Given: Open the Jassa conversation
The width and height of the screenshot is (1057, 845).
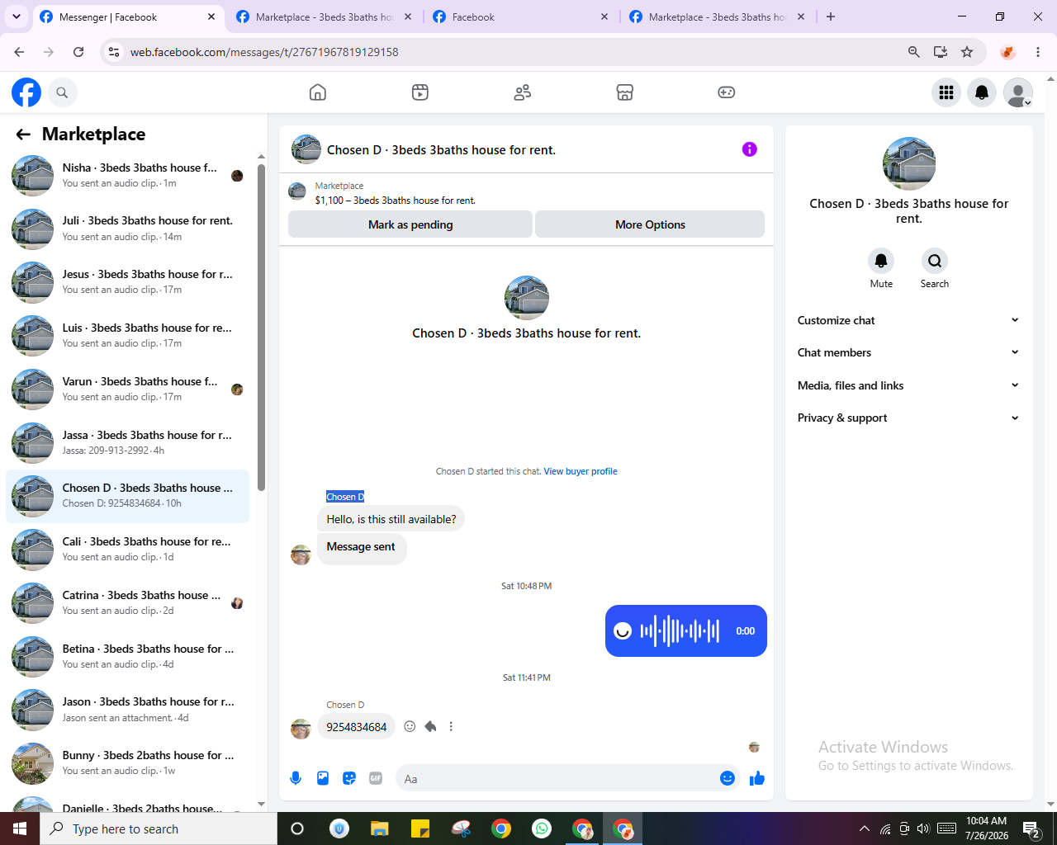Looking at the screenshot, I should point(128,442).
